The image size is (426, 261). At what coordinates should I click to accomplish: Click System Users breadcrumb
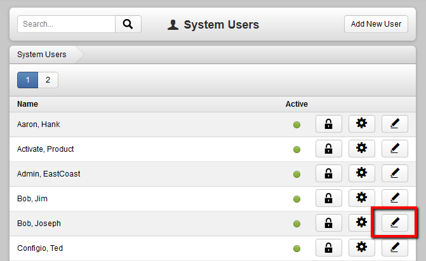click(x=41, y=55)
